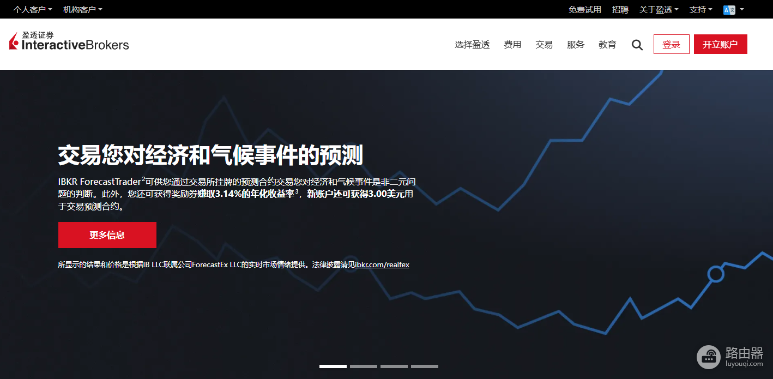Open the 支持 dropdown menu
This screenshot has height=379, width=773.
(701, 10)
